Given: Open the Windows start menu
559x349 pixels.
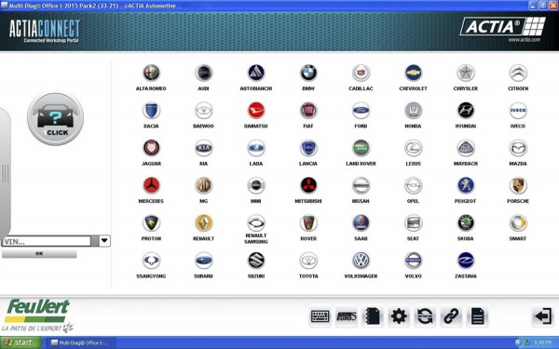Looking at the screenshot, I should tap(20, 342).
